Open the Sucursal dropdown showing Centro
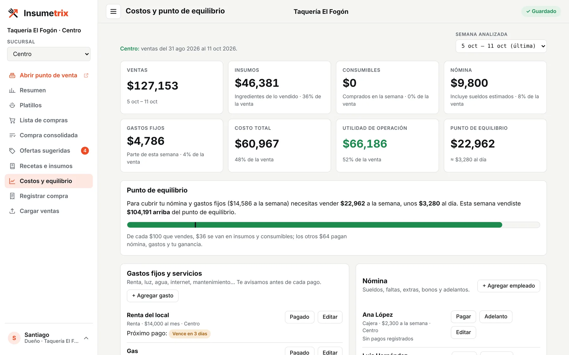 click(x=49, y=54)
